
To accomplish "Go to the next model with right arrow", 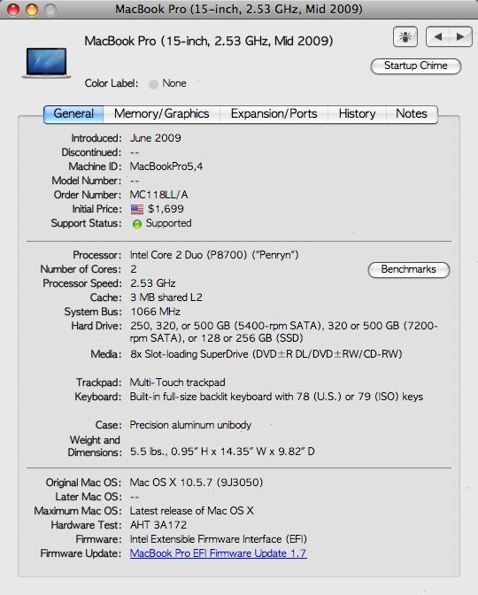I will (x=460, y=37).
